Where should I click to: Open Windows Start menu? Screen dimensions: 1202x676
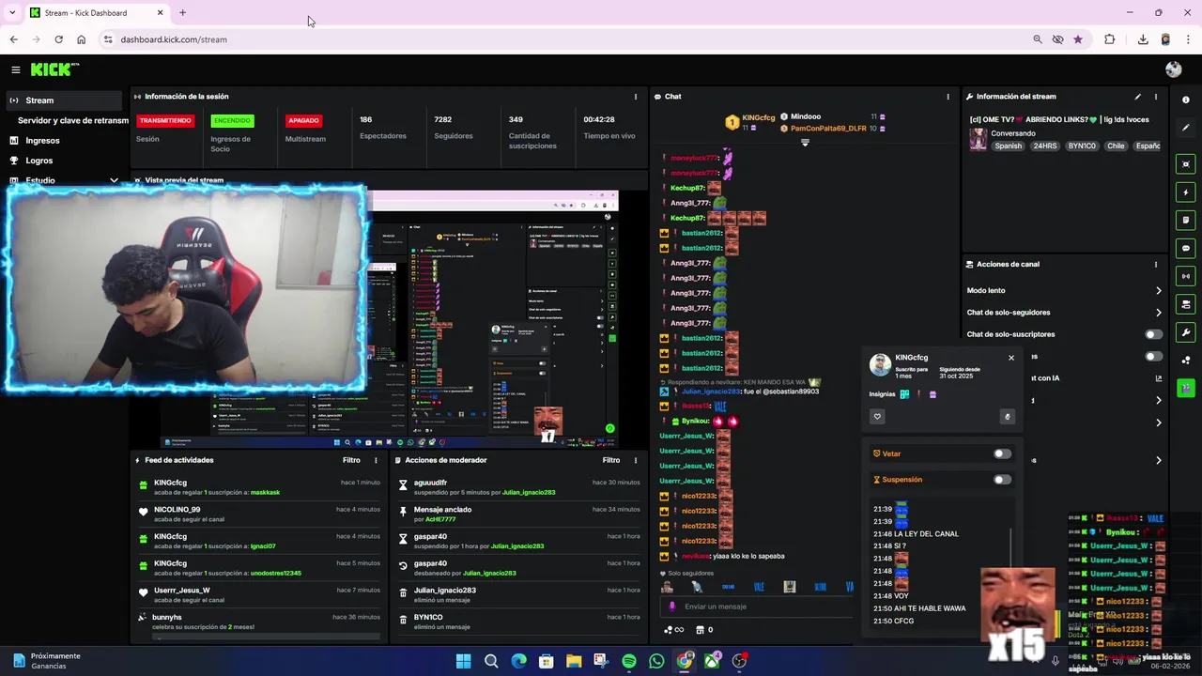(x=463, y=661)
